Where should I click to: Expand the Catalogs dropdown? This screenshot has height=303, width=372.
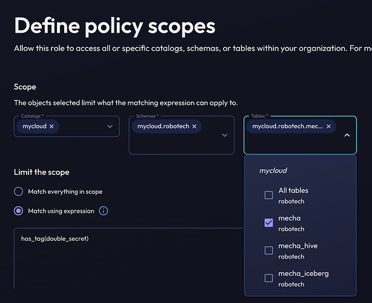(x=110, y=127)
